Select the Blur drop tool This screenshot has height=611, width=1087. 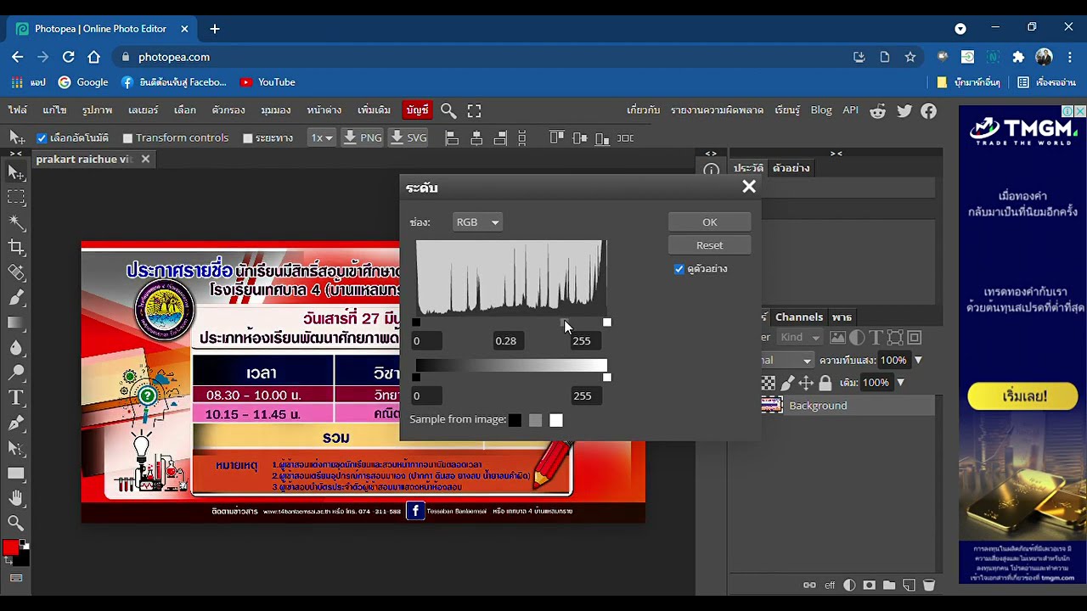click(16, 348)
